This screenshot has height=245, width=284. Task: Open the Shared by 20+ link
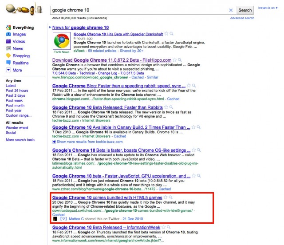(131, 51)
